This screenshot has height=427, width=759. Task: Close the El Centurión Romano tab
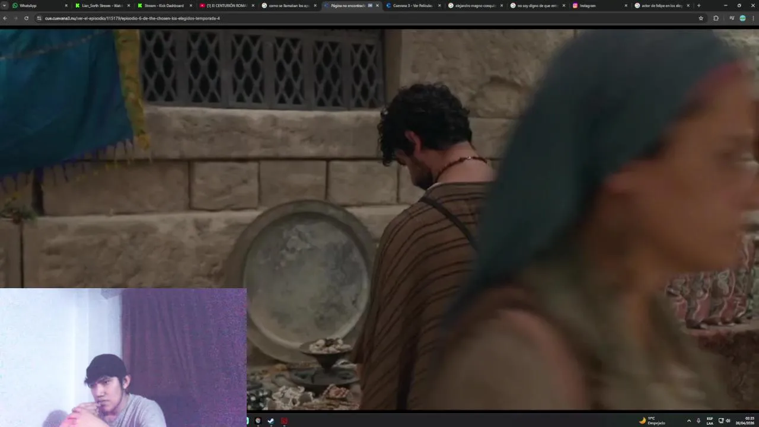[x=253, y=5]
